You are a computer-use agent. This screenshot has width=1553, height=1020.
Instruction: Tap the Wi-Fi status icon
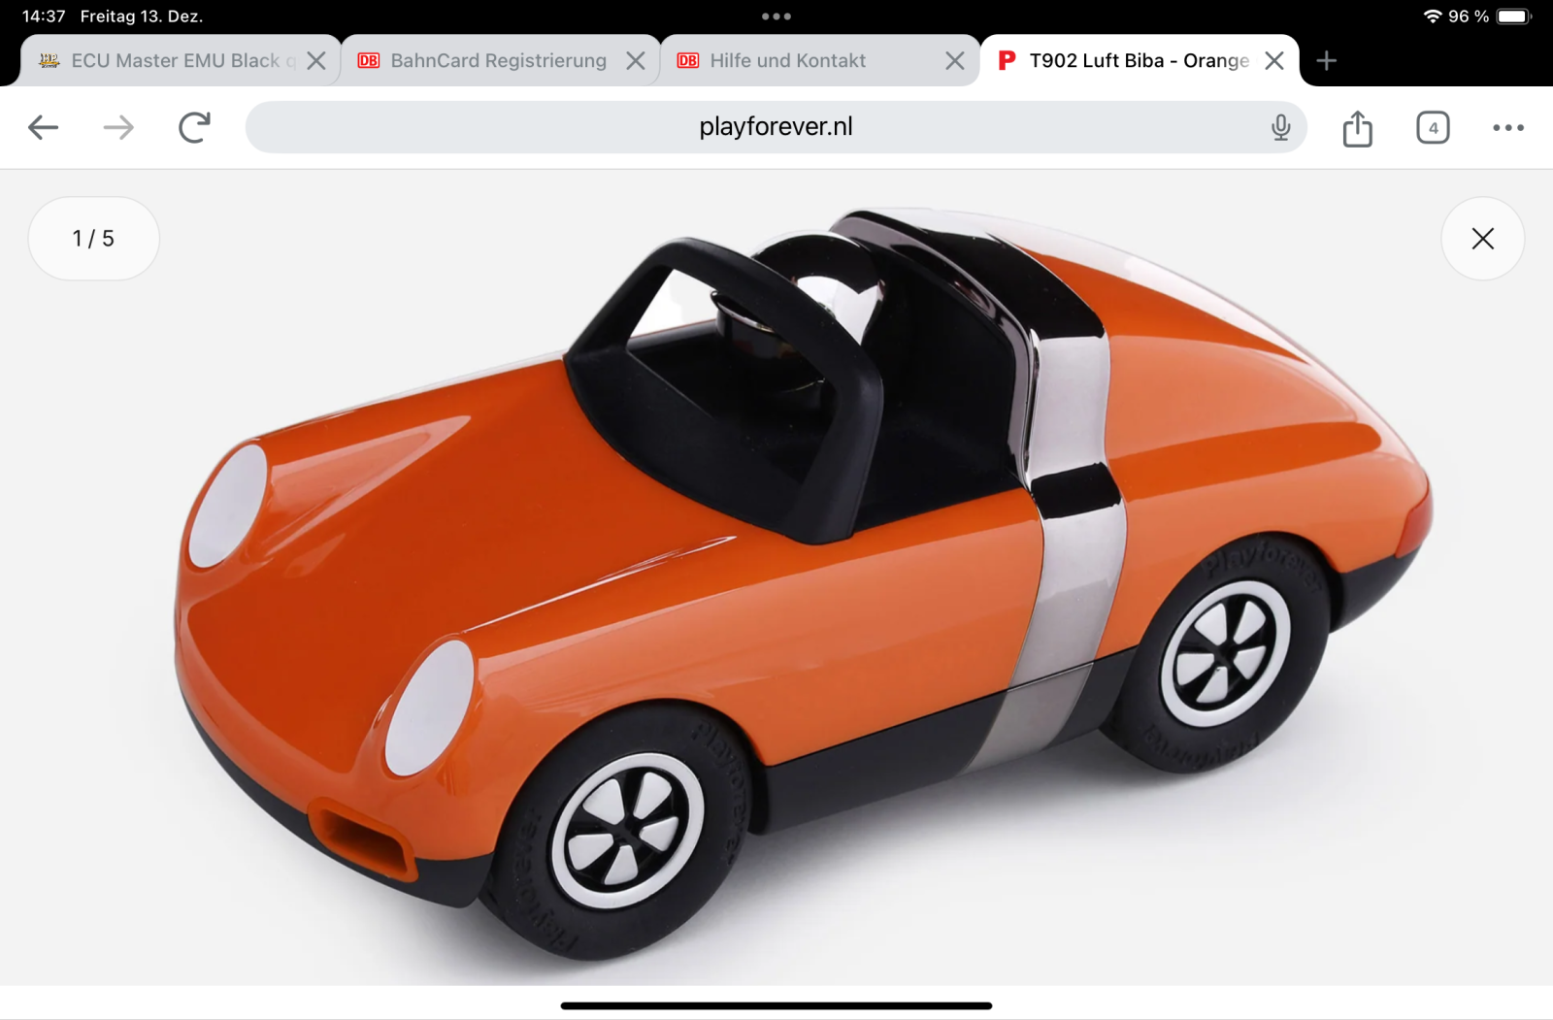[x=1433, y=16]
